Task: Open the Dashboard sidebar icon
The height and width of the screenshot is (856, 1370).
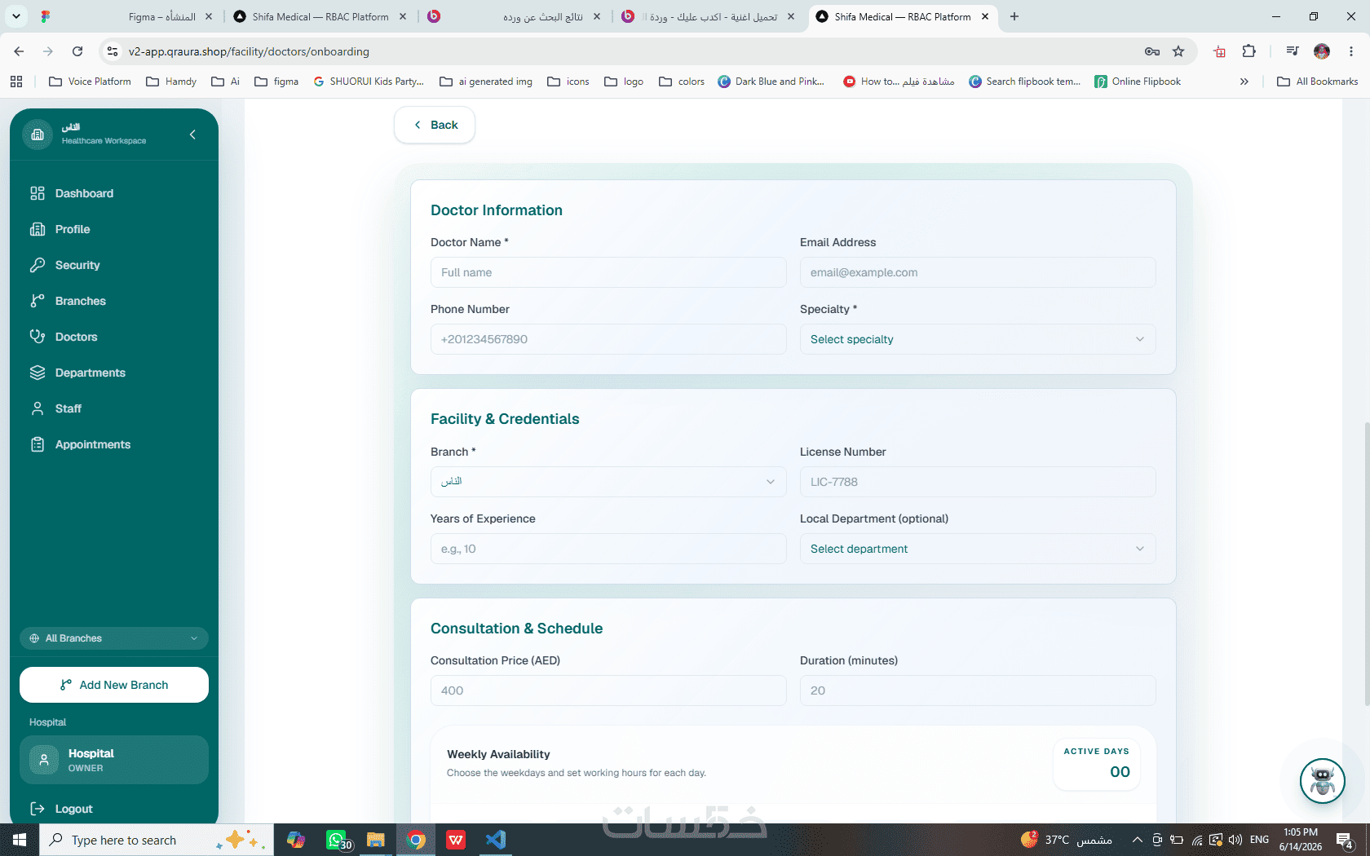Action: (38, 193)
